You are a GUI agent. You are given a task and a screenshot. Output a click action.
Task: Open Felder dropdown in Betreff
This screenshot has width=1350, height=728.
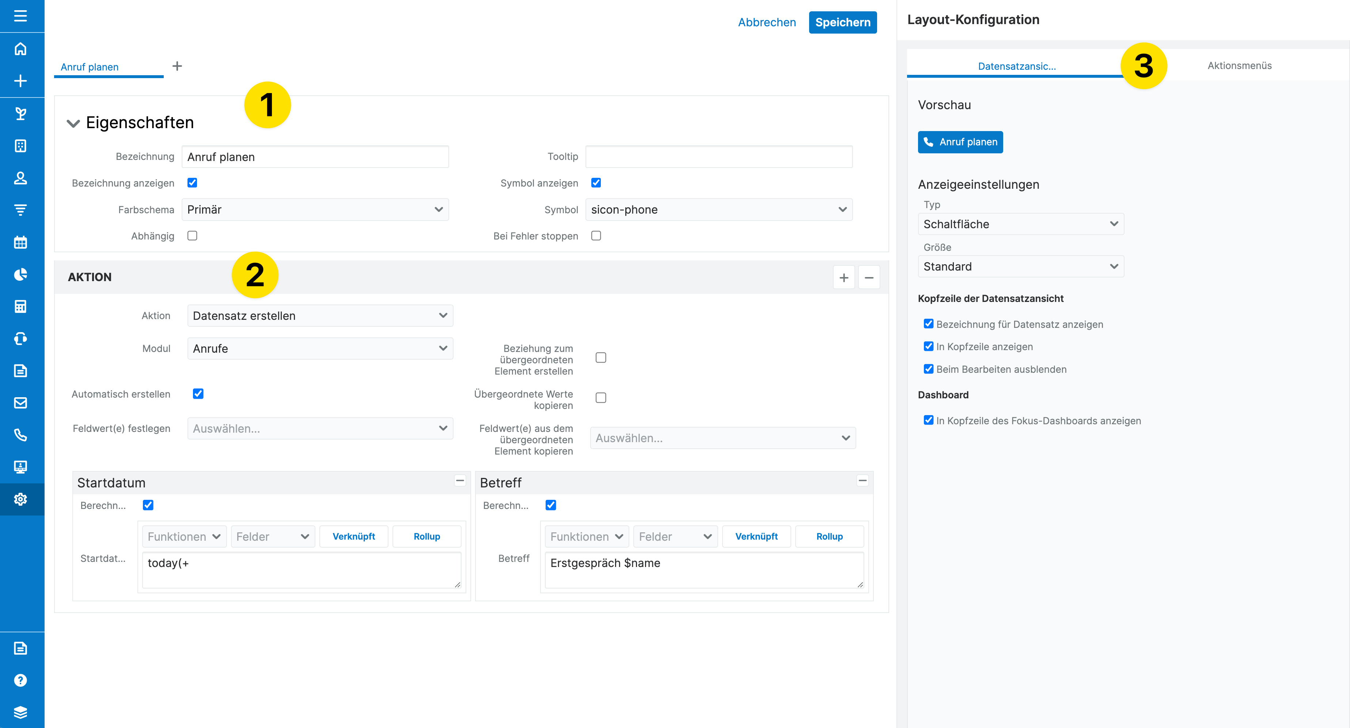(675, 536)
